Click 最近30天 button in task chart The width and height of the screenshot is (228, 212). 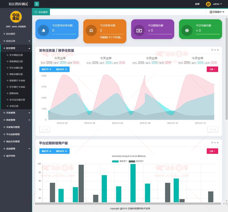coord(62,69)
